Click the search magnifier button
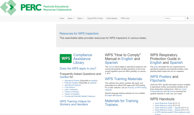194x115 pixels. click(188, 18)
